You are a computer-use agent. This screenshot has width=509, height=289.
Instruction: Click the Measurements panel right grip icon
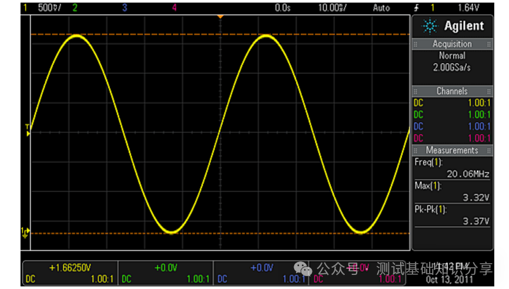click(489, 150)
